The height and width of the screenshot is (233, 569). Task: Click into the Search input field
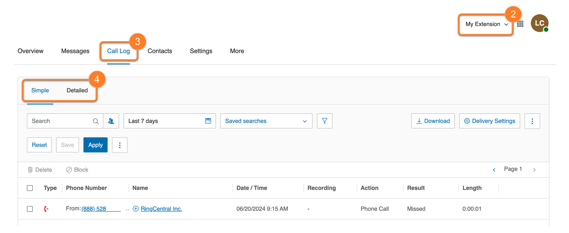(60, 121)
